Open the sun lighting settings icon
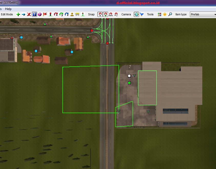Image resolution: width=216 pixels, height=169 pixels. (165, 14)
